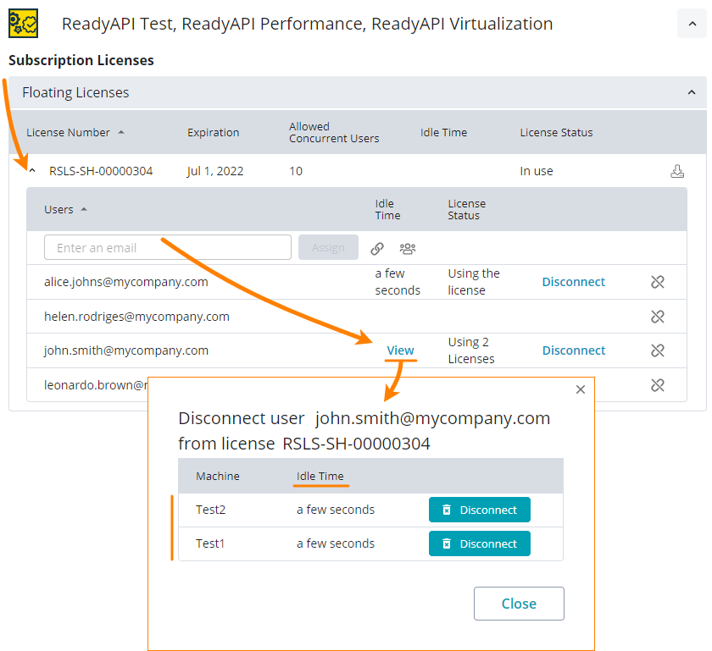Collapse the product header panel
The image size is (712, 651).
tap(692, 23)
